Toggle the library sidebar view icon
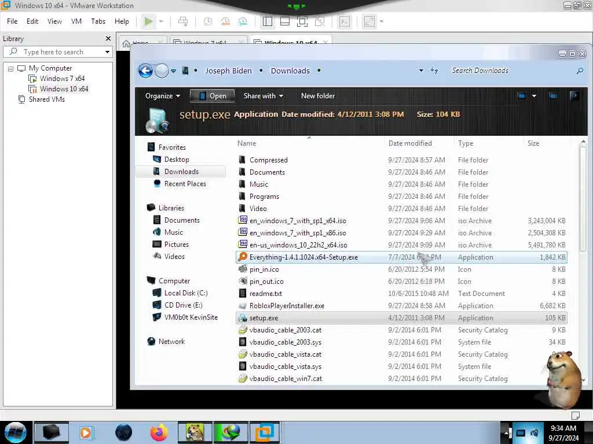 (268, 21)
